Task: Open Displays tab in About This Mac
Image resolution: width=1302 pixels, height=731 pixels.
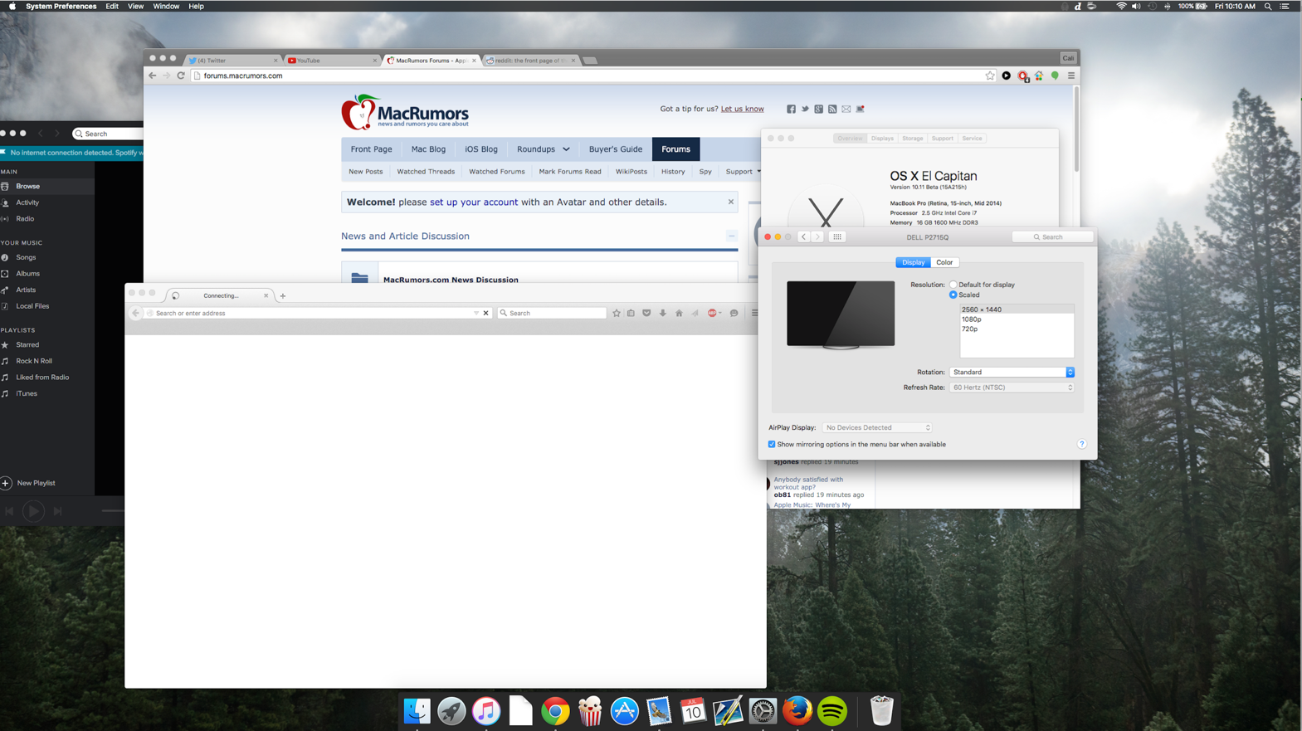Action: pyautogui.click(x=882, y=139)
